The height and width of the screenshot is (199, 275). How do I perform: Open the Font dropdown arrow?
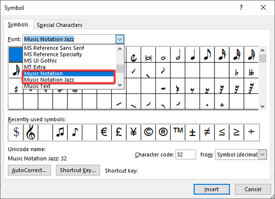click(x=120, y=39)
